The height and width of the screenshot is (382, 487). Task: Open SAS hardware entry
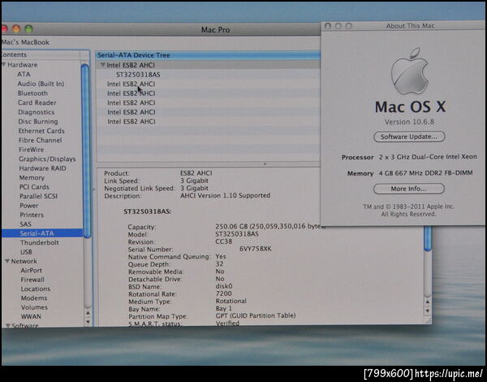tap(25, 224)
